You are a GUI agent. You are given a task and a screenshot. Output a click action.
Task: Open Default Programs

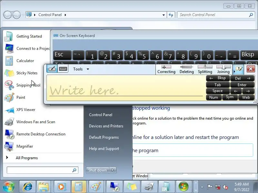click(104, 137)
